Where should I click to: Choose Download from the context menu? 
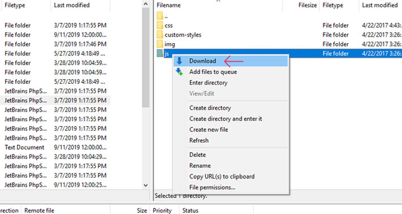203,61
